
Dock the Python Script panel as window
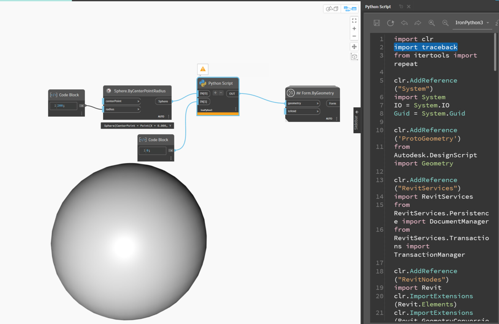[x=401, y=7]
